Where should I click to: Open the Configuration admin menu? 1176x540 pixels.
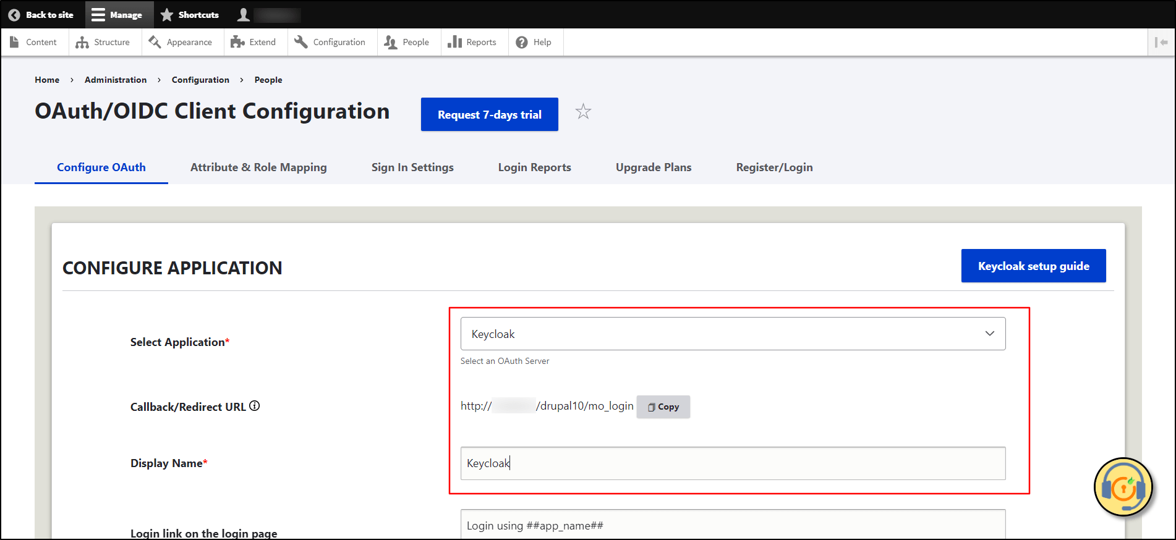330,42
